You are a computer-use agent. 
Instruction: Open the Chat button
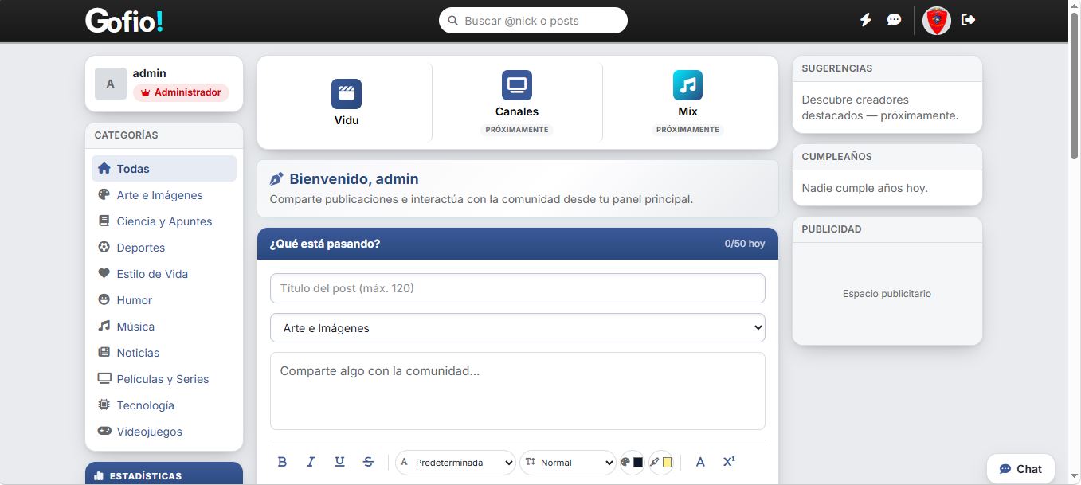[1021, 469]
